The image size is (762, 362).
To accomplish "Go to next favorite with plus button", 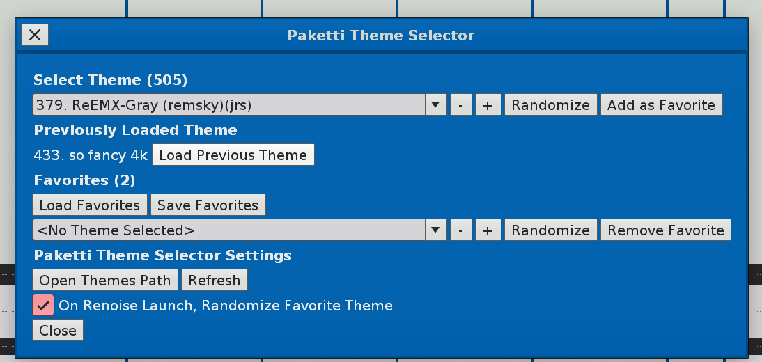I will [488, 230].
